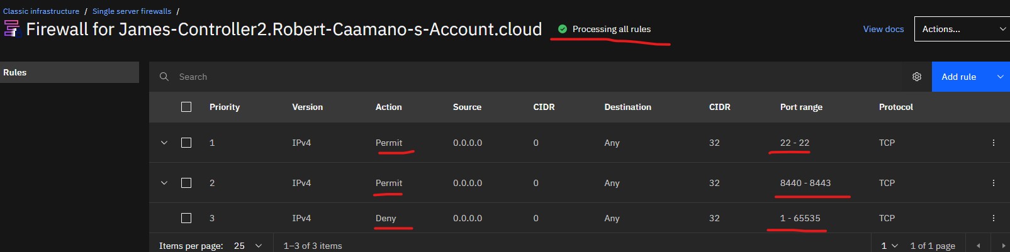Click the Add rule button
This screenshot has width=1010, height=252.
[959, 77]
